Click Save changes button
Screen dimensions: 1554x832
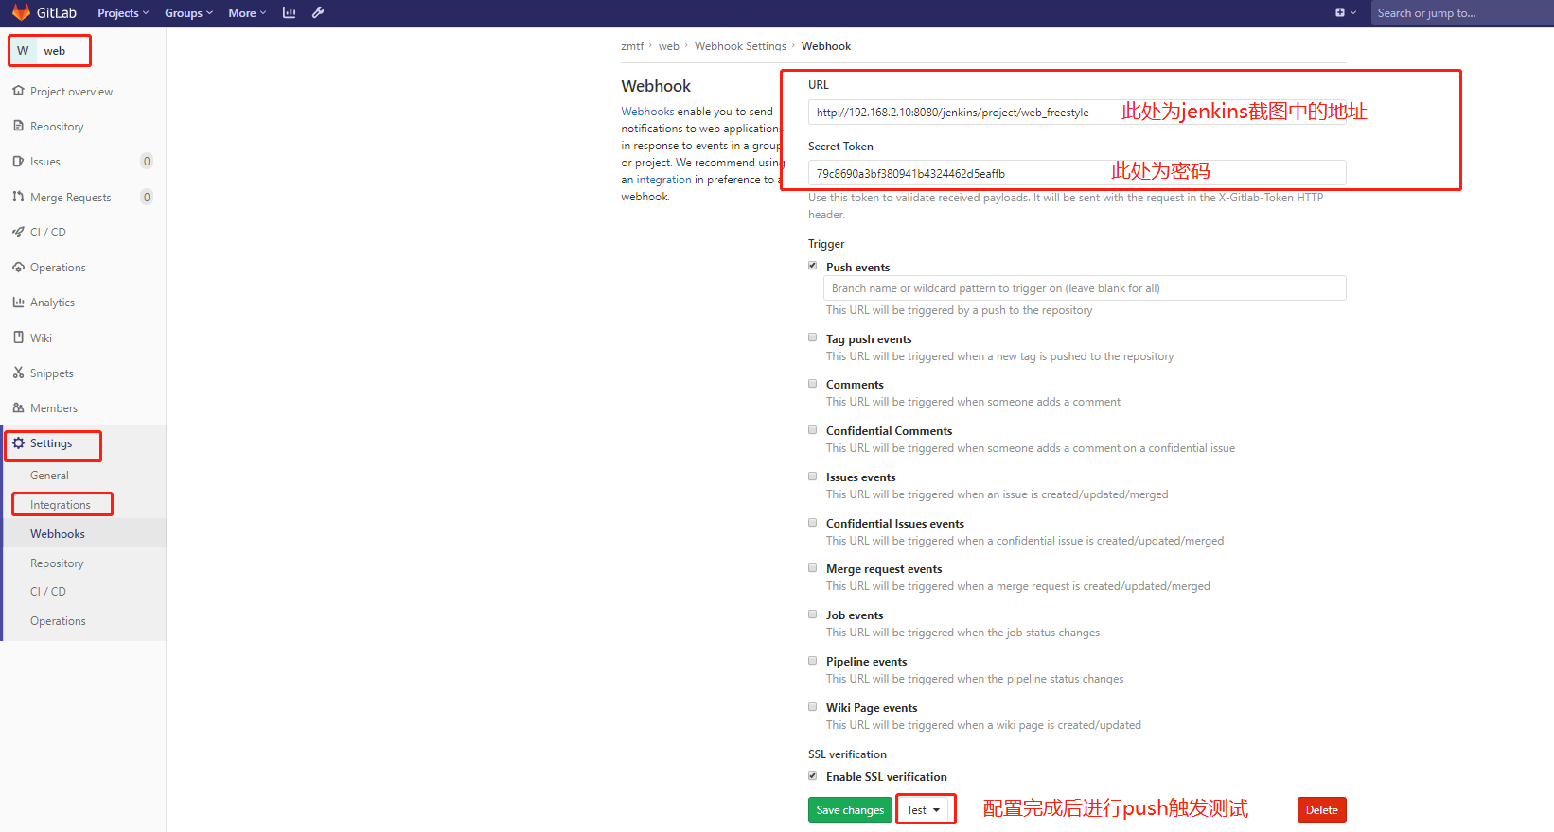(850, 810)
